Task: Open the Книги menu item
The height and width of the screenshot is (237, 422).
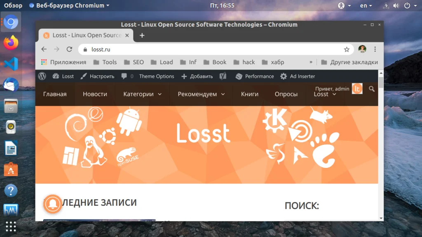Action: click(250, 94)
